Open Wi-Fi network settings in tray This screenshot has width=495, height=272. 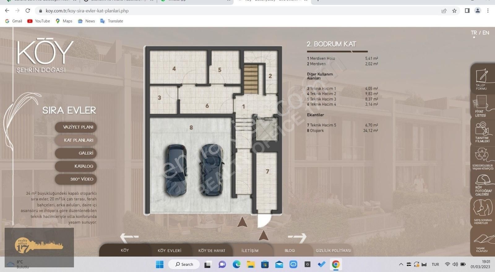(x=447, y=264)
